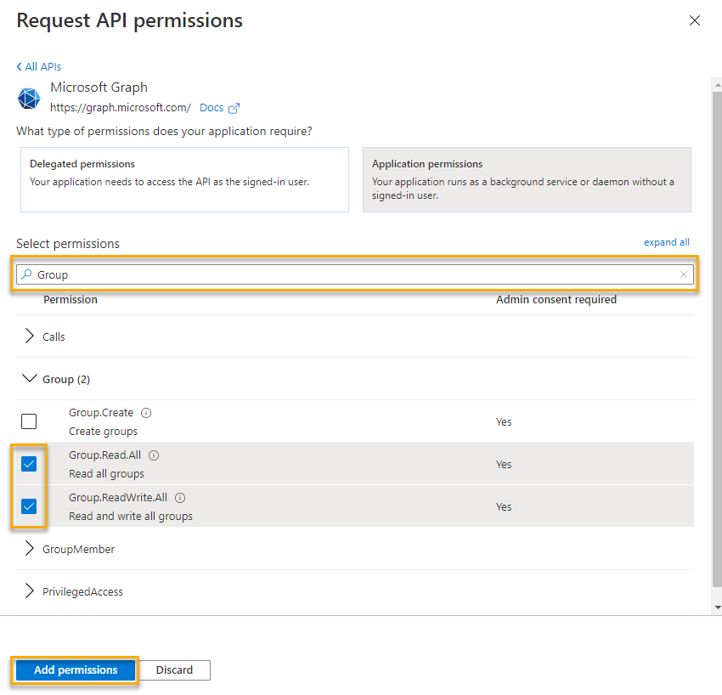Click expand all to show every permission

pos(666,242)
